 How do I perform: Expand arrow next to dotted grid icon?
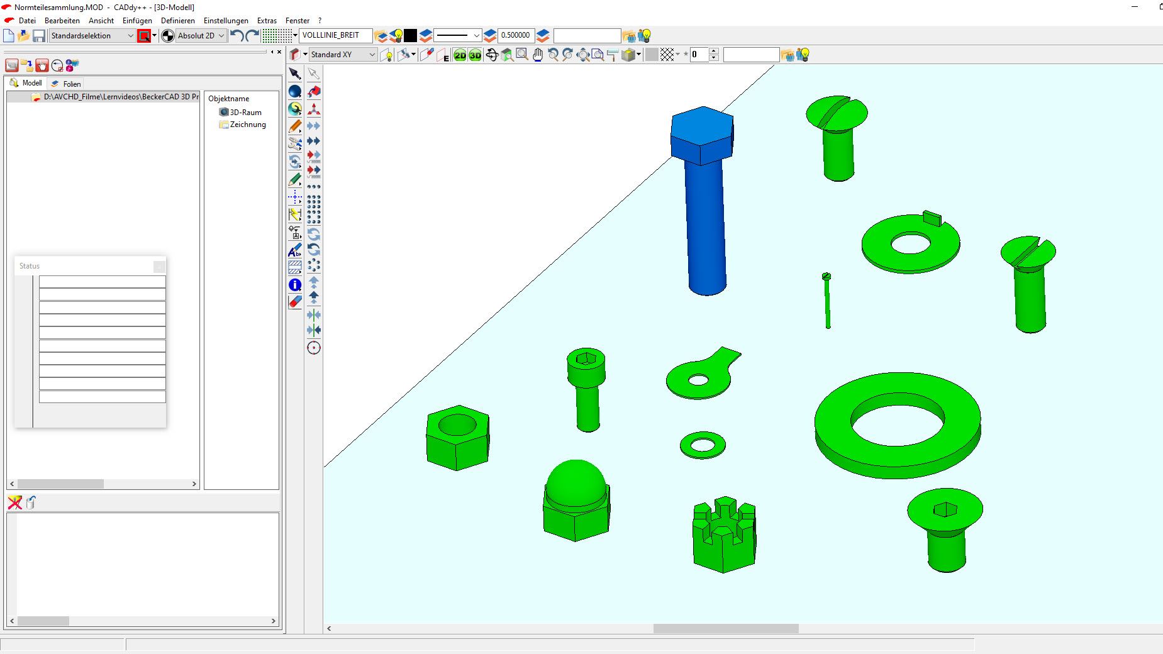(295, 36)
